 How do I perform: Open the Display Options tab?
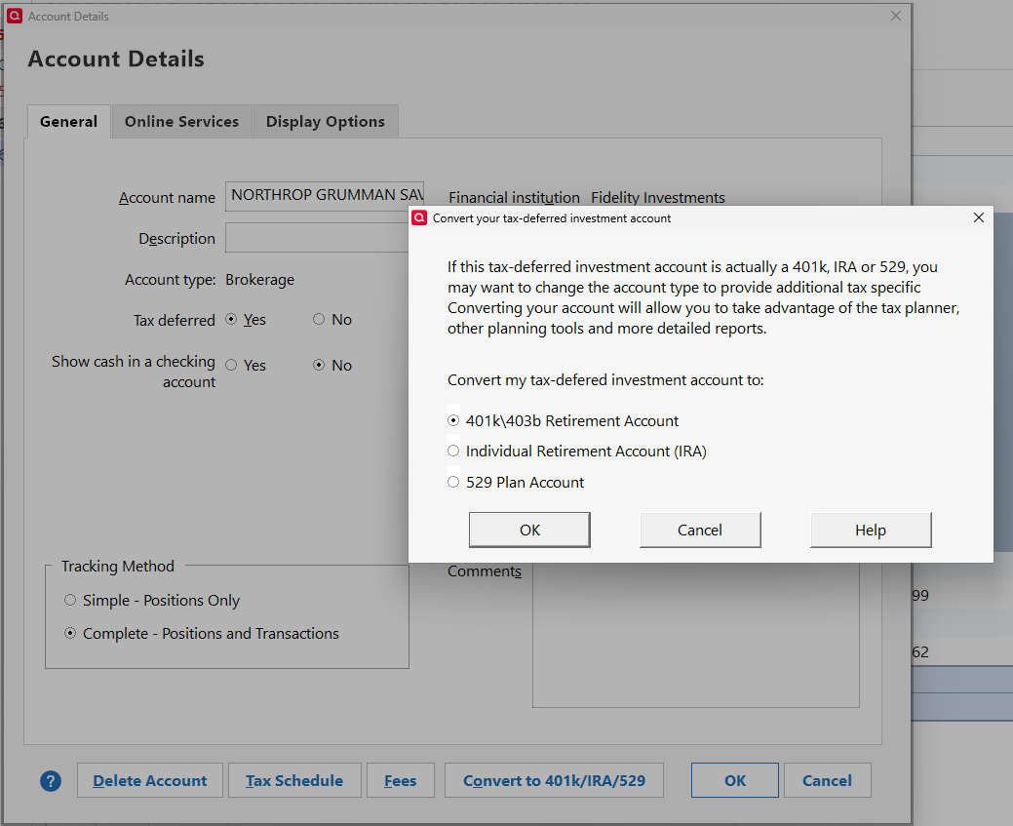[326, 122]
